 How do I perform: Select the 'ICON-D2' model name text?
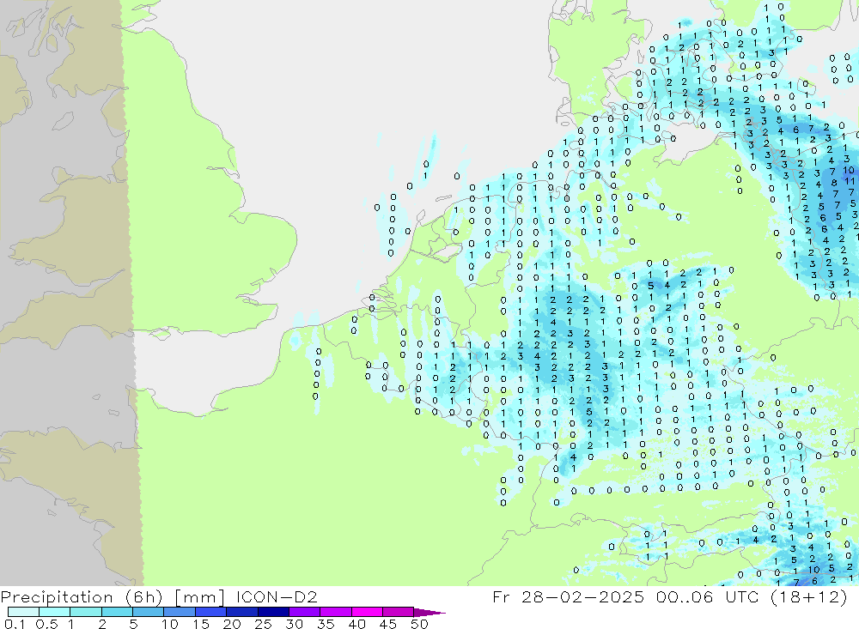click(x=277, y=596)
